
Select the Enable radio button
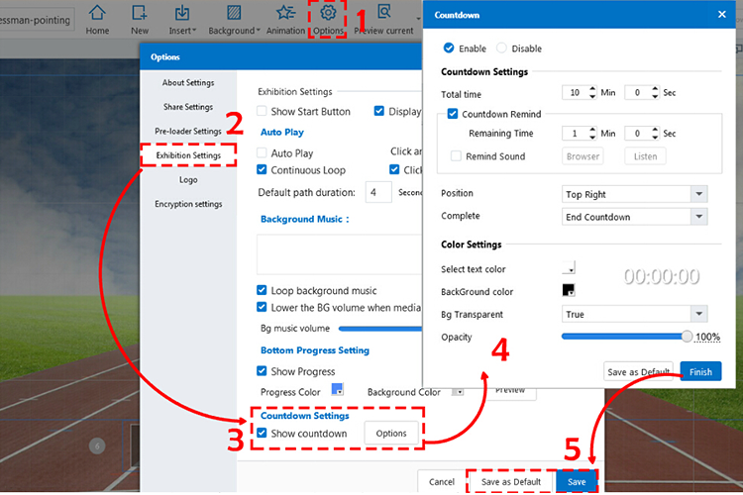449,48
